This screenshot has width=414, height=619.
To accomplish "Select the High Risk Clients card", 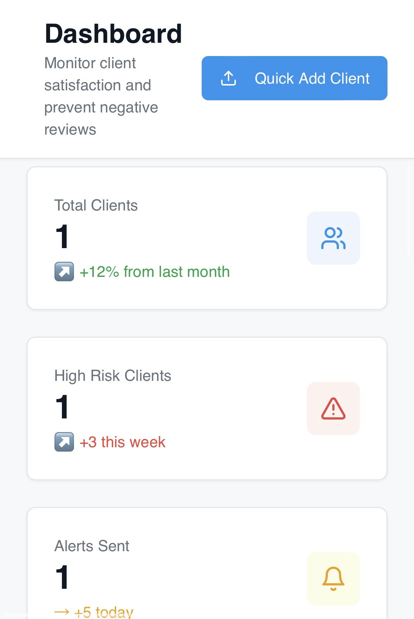I will point(207,408).
